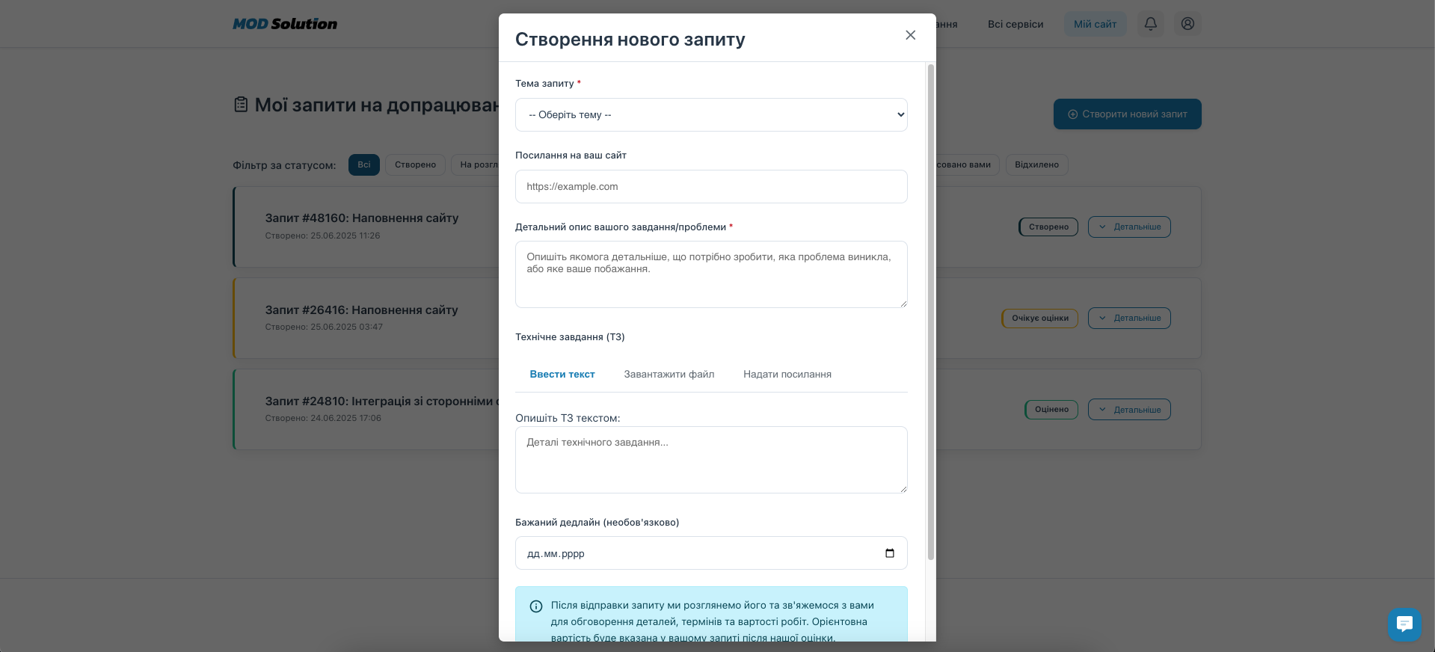The height and width of the screenshot is (652, 1435).
Task: Click the 'Створено' status badge of request #48160
Action: click(x=1048, y=227)
